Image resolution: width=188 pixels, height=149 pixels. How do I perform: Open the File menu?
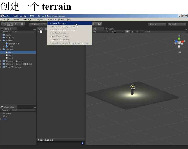click(3, 19)
